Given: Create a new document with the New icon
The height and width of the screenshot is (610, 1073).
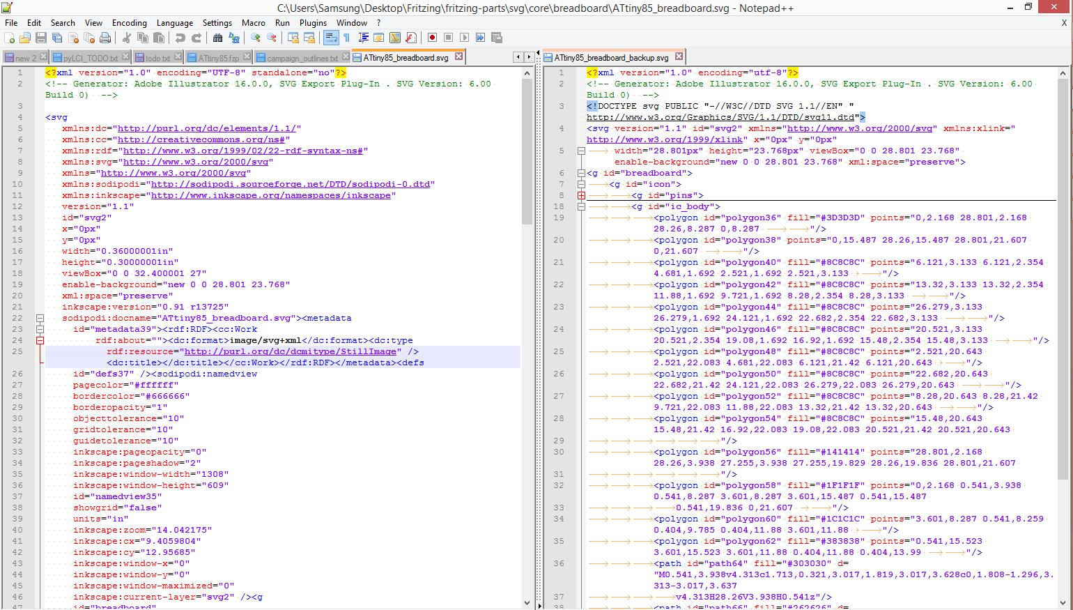Looking at the screenshot, I should click(x=10, y=38).
